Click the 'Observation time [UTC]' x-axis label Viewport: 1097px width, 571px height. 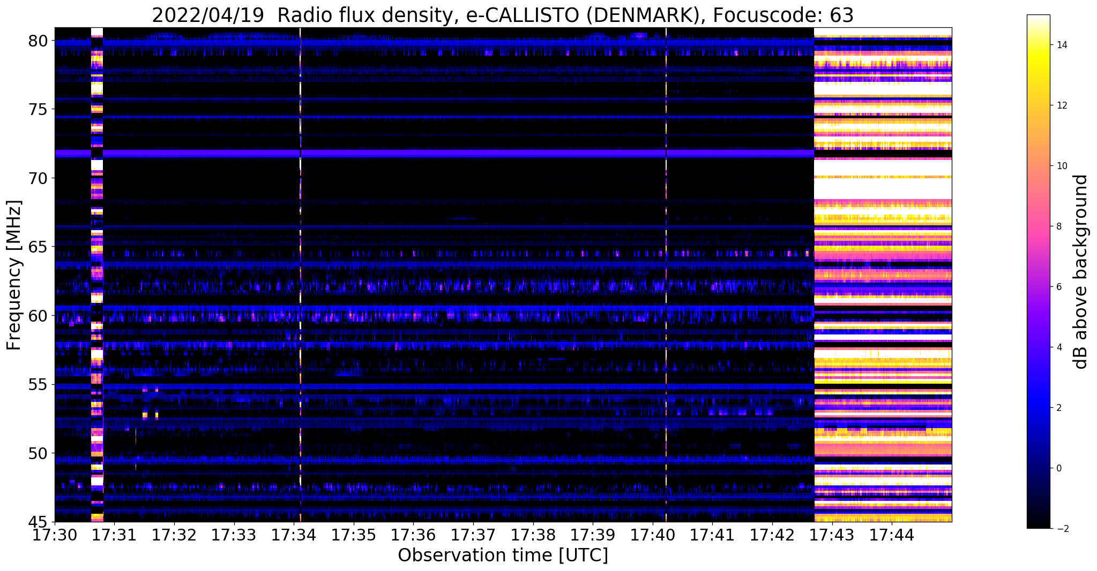tap(503, 555)
